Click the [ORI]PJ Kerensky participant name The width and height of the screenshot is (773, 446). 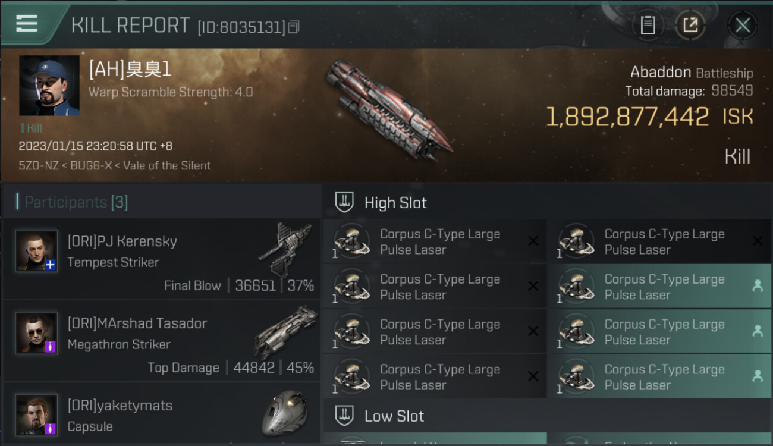click(122, 241)
